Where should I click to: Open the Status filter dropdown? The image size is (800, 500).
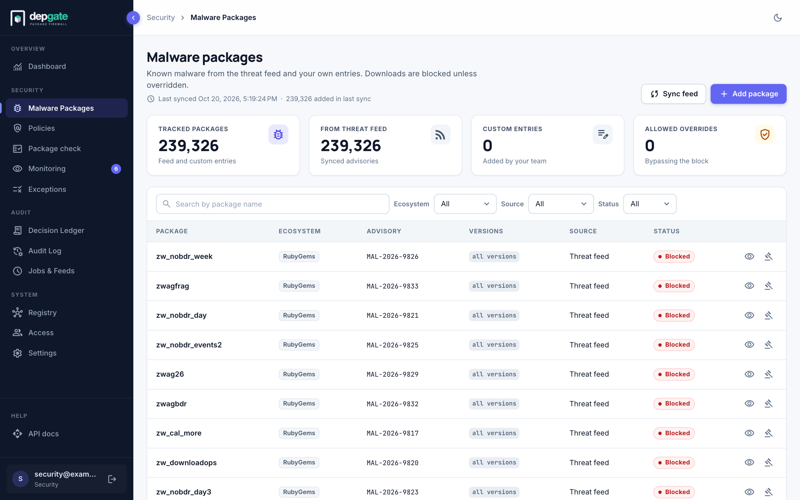point(650,204)
